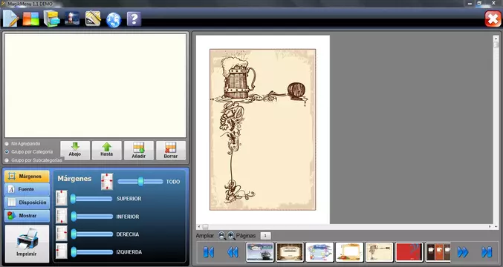Screen dimensions: 503x267
Task: Click the globe web icon
Action: coord(114,20)
